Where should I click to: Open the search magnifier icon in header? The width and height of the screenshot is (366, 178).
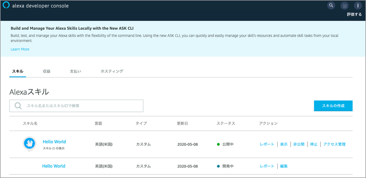point(331,5)
